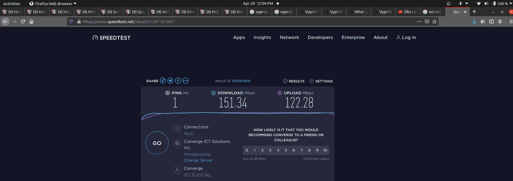Click the Log In link
The image size is (513, 181).
(406, 37)
